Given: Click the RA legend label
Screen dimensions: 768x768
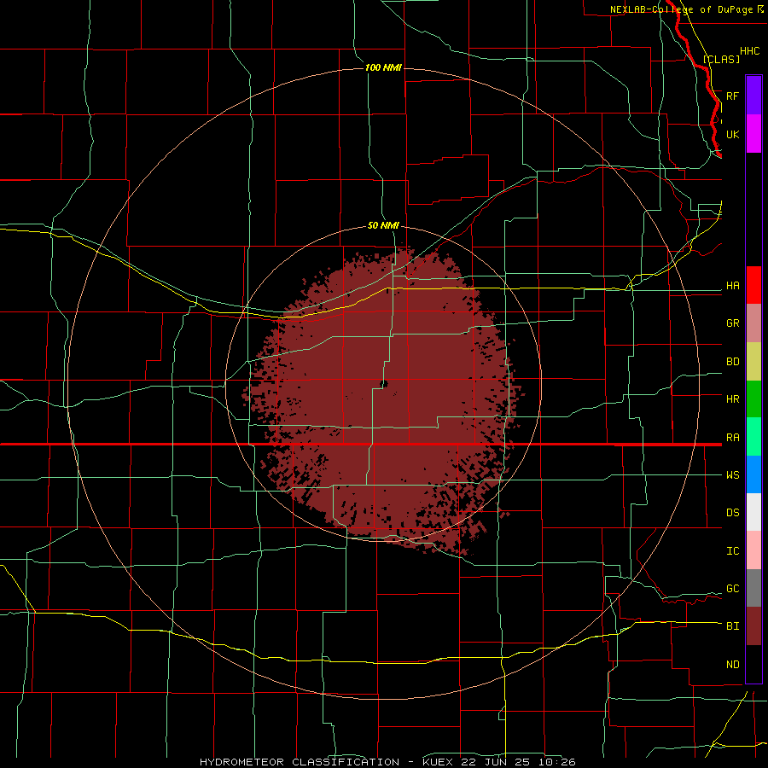Looking at the screenshot, I should (732, 438).
